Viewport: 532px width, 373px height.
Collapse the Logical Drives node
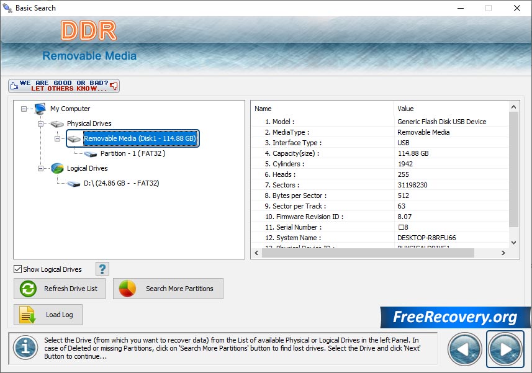(x=40, y=169)
